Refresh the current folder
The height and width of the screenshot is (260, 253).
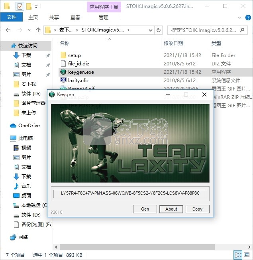159,30
